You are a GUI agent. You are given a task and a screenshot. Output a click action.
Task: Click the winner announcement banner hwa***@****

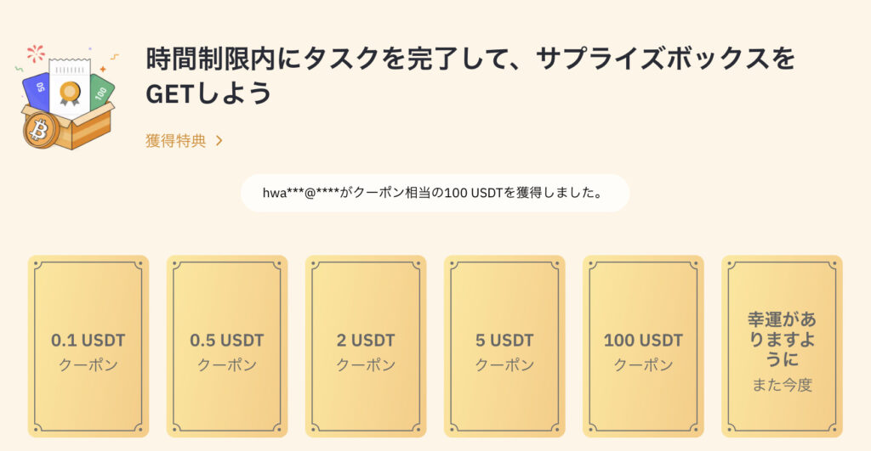coord(435,193)
